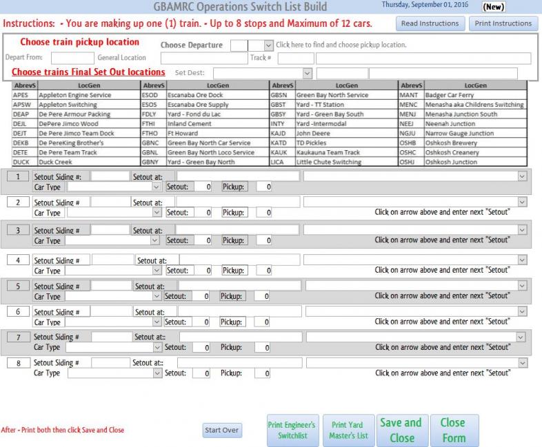Expand the Car Type dropdown in row 2

157,212
